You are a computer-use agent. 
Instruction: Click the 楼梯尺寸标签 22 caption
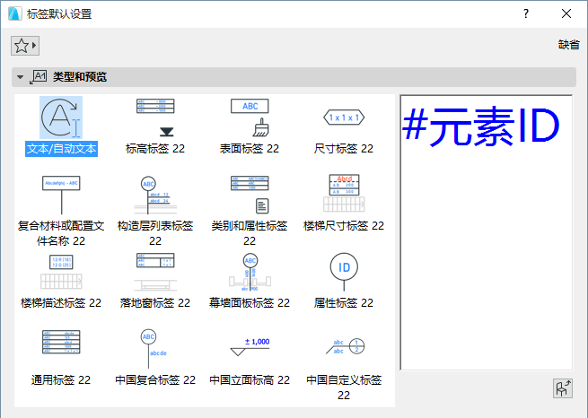click(x=344, y=226)
